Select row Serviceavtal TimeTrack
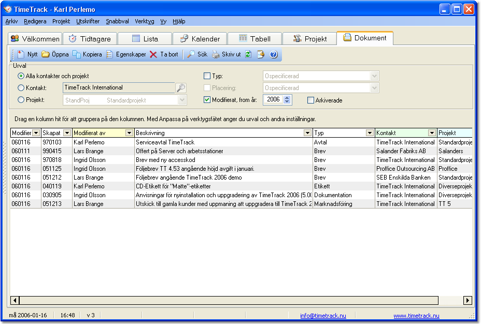This screenshot has width=481, height=325. 241,142
